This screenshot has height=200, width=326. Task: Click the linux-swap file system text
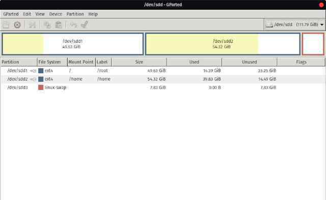click(x=56, y=88)
